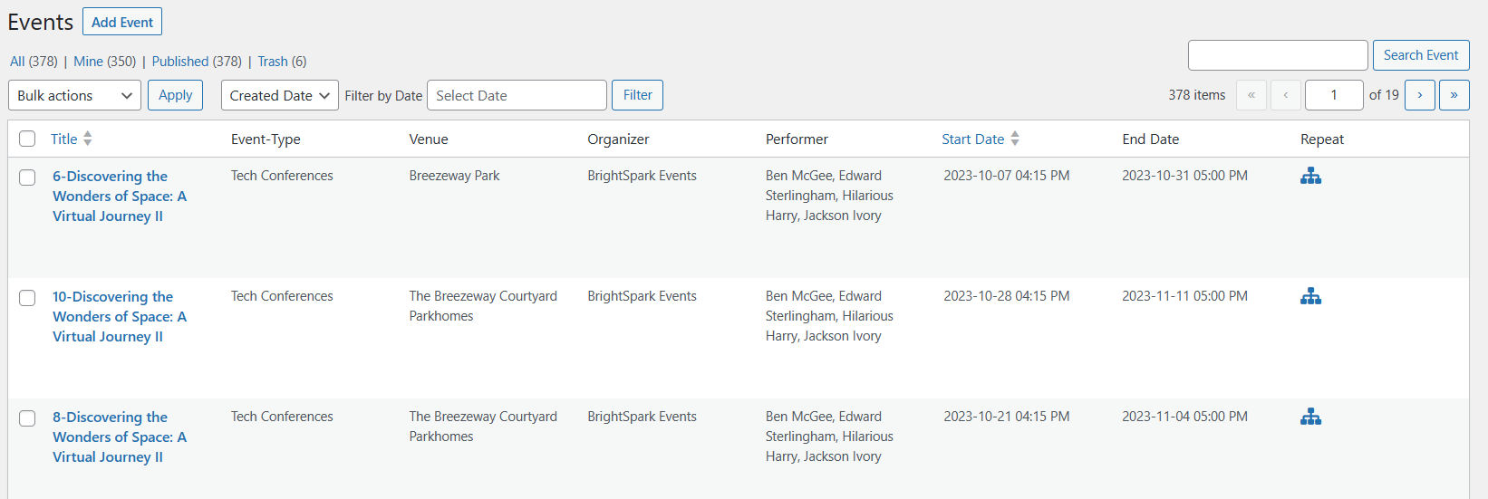The width and height of the screenshot is (1488, 499).
Task: Jump to last page of events
Action: (1454, 95)
